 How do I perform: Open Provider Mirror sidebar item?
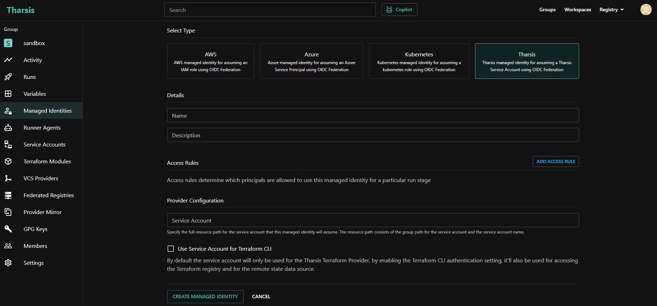coord(41,212)
